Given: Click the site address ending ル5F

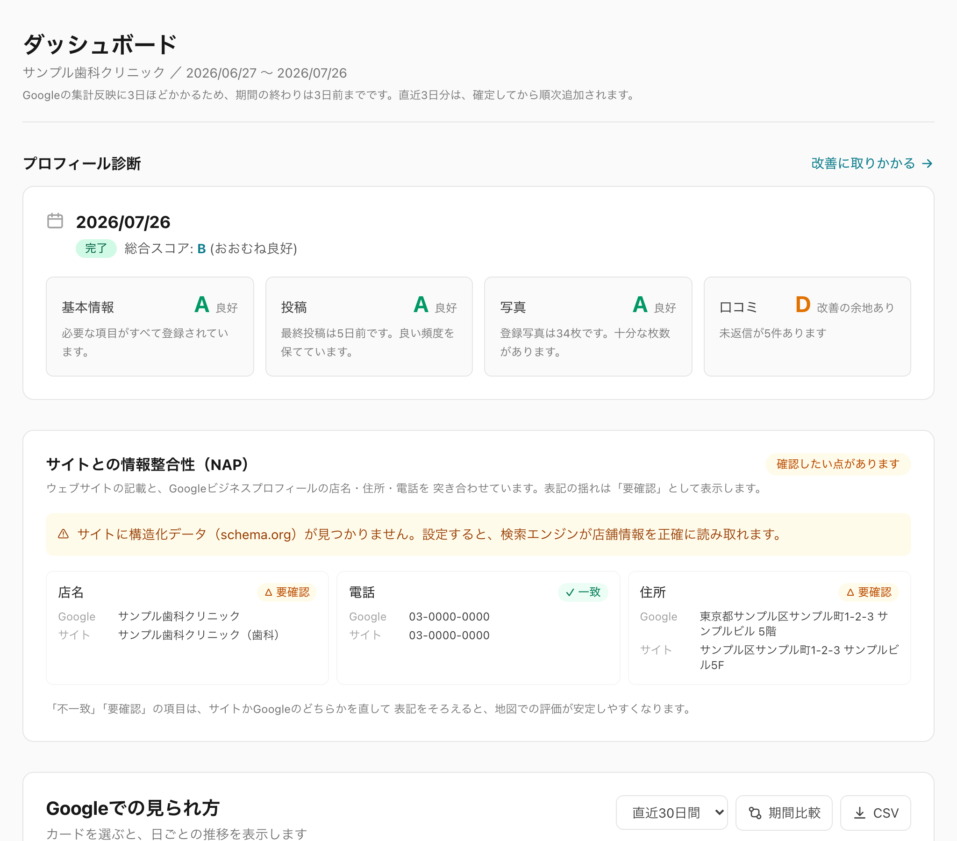Looking at the screenshot, I should coord(799,657).
